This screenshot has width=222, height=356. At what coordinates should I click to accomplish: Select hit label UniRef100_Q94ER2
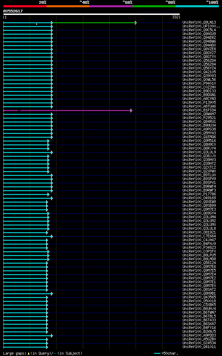coord(199,38)
